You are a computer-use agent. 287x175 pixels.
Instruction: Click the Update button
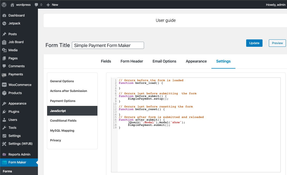point(254,43)
